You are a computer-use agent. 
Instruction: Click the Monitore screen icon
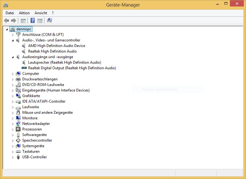point(18,118)
